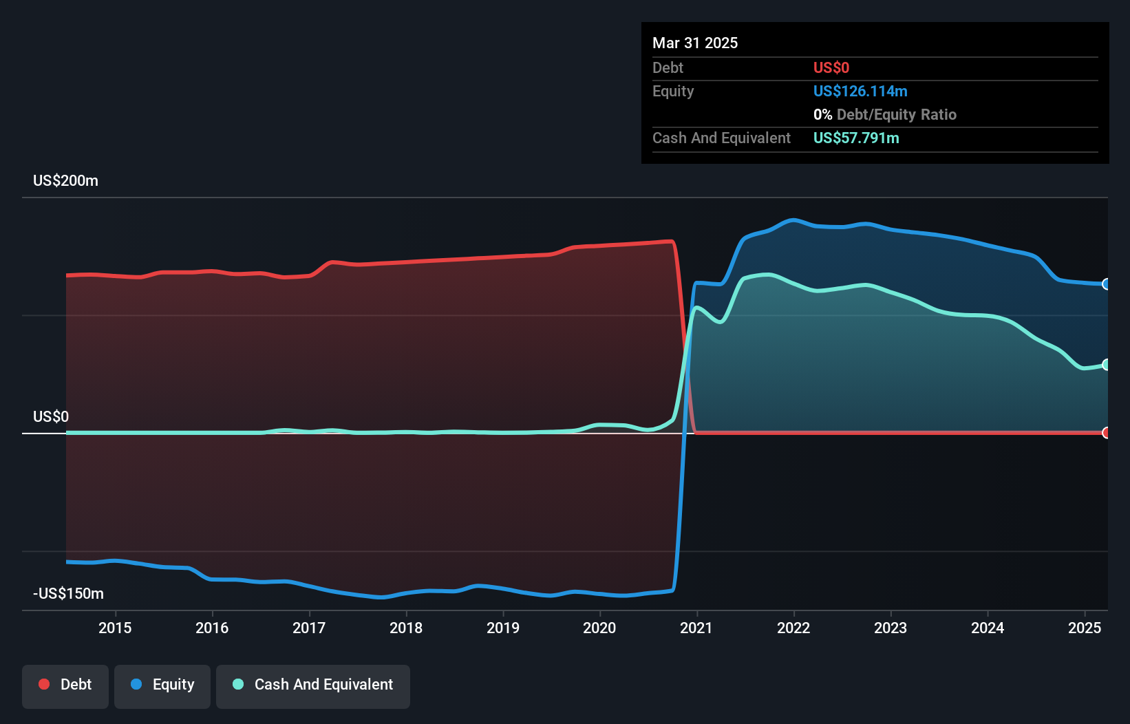The width and height of the screenshot is (1130, 724).
Task: Click the 2020 x-axis label
Action: [x=599, y=628]
